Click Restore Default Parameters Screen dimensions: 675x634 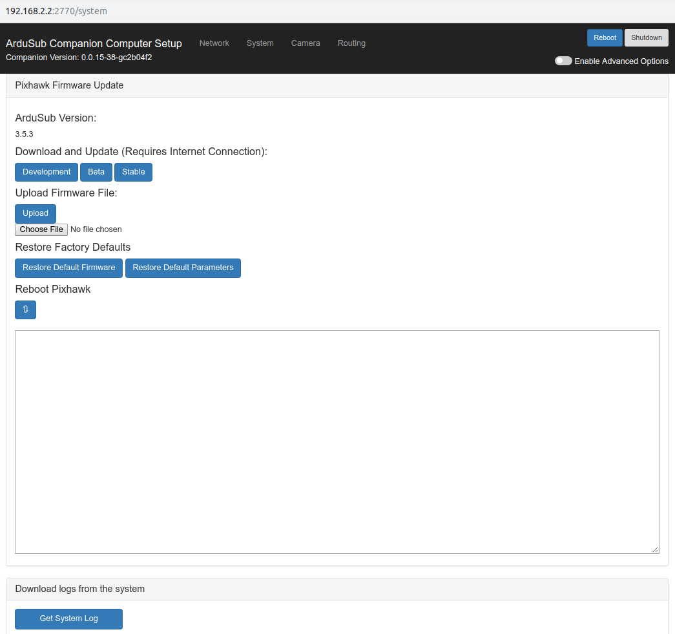click(x=183, y=268)
